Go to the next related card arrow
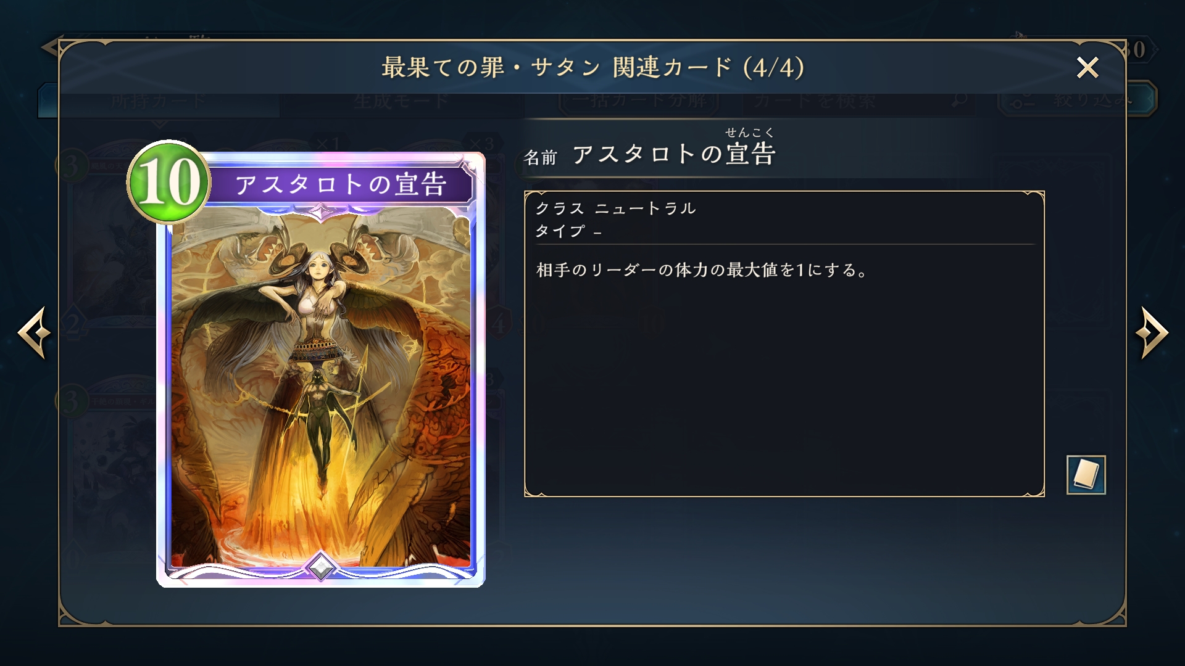 click(1152, 332)
